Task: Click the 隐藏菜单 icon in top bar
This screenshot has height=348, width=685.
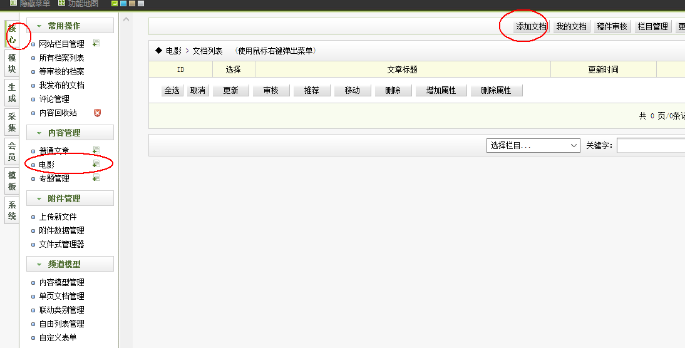Action: coord(13,3)
